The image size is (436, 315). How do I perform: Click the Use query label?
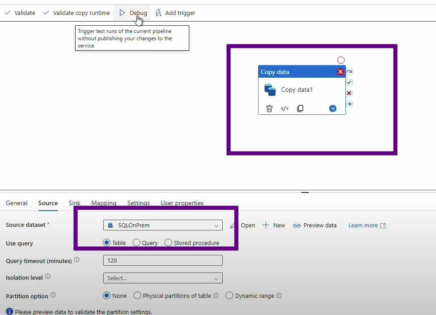(x=19, y=244)
